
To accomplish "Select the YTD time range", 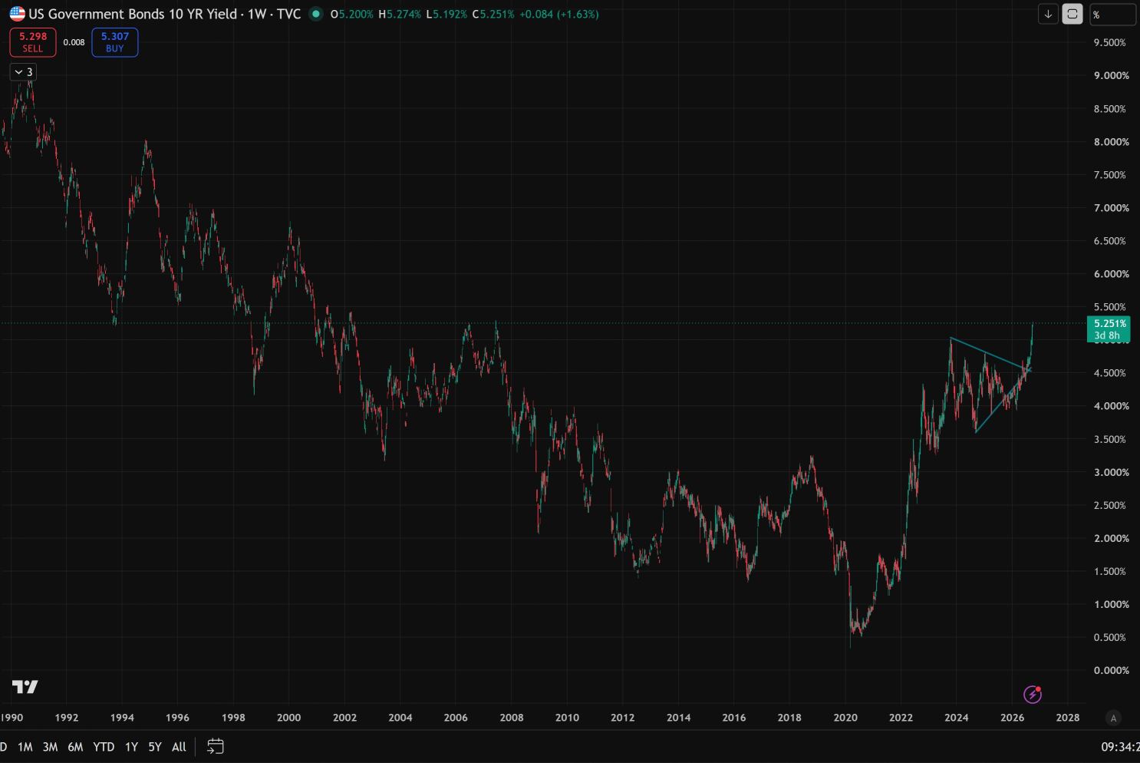I will (x=104, y=747).
